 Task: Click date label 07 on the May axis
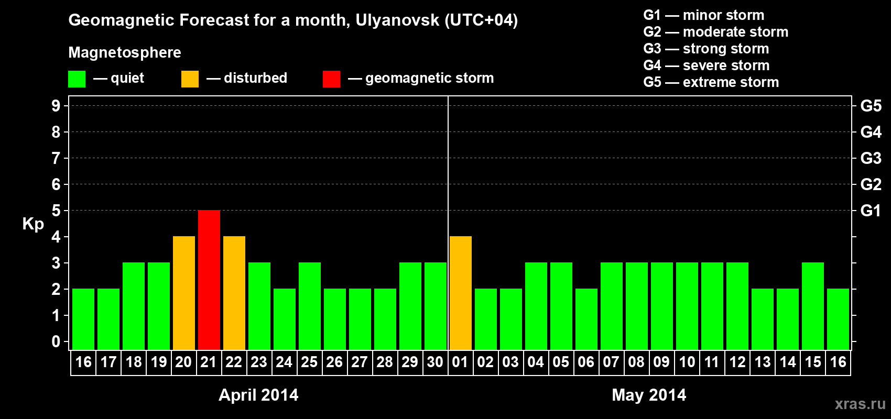611,362
